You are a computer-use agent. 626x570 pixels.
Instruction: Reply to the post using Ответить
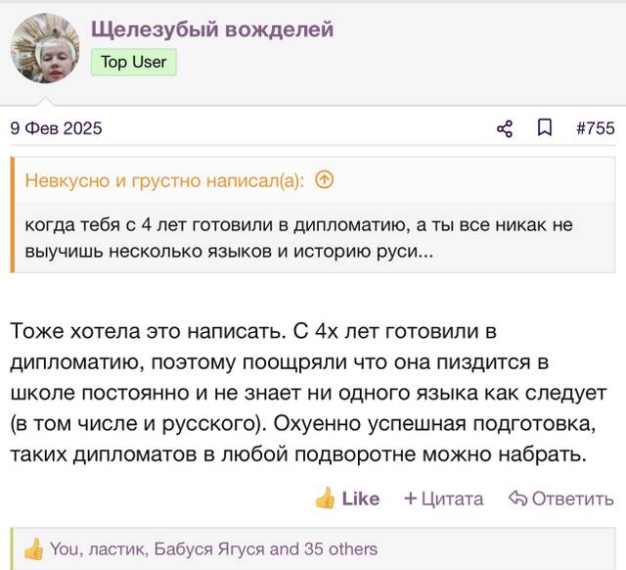(560, 499)
